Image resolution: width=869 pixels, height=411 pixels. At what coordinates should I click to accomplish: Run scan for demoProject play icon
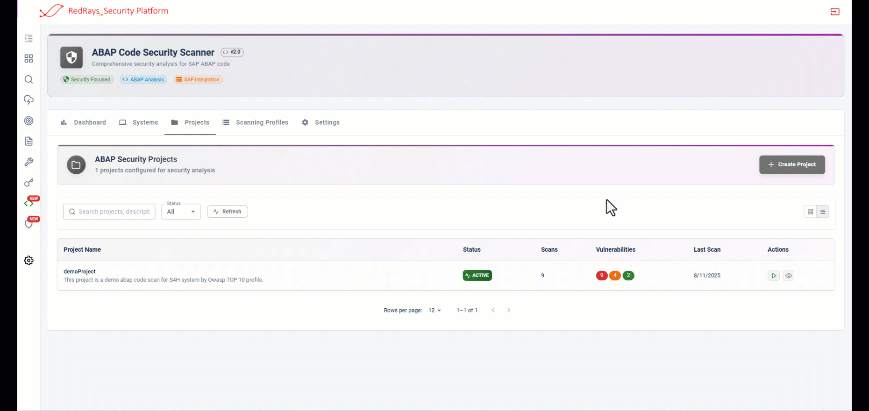point(774,276)
